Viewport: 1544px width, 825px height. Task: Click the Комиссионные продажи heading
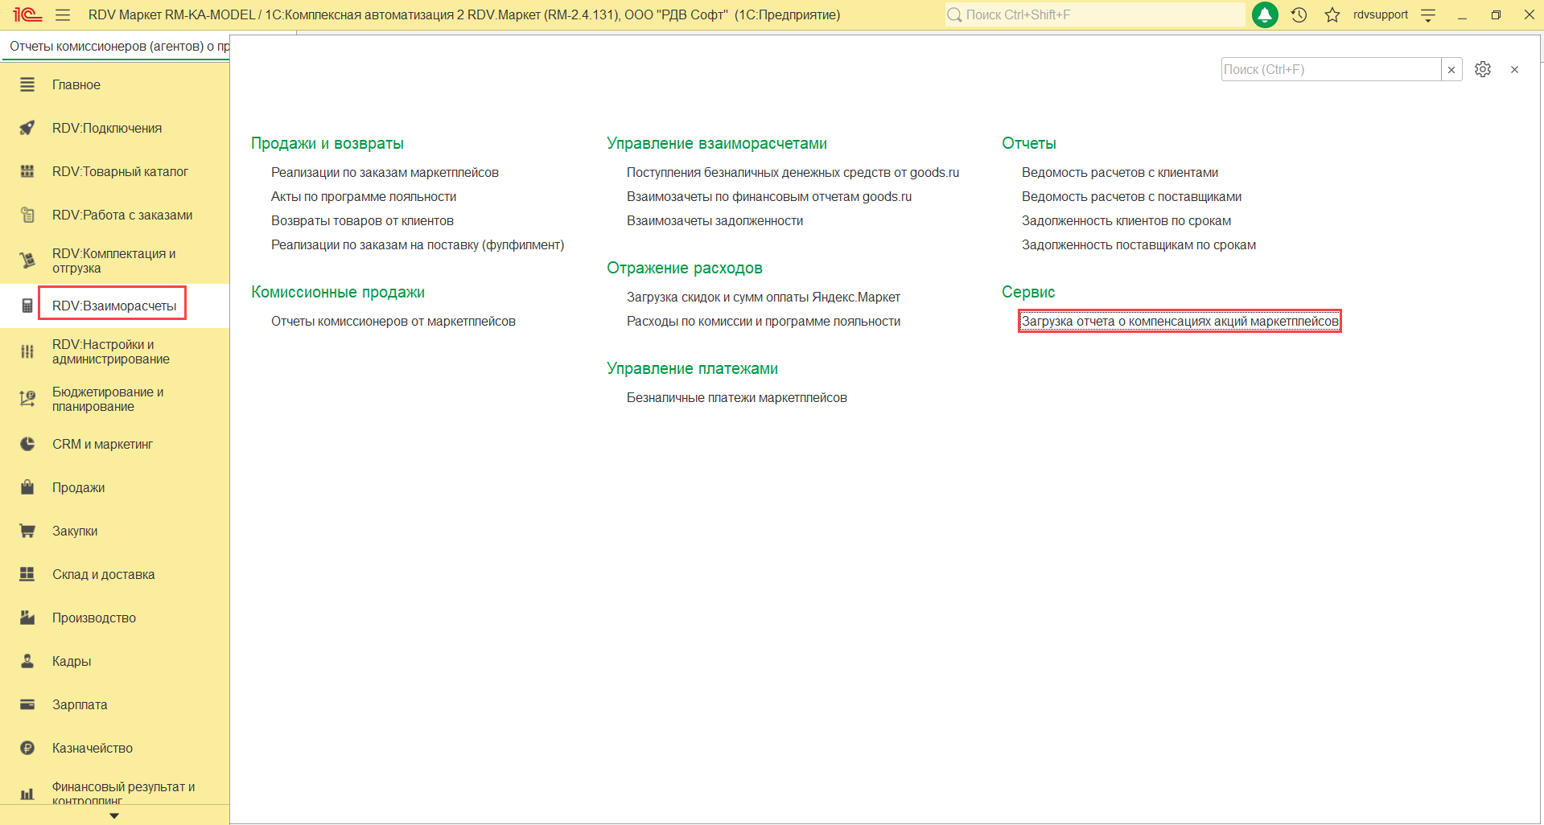338,292
